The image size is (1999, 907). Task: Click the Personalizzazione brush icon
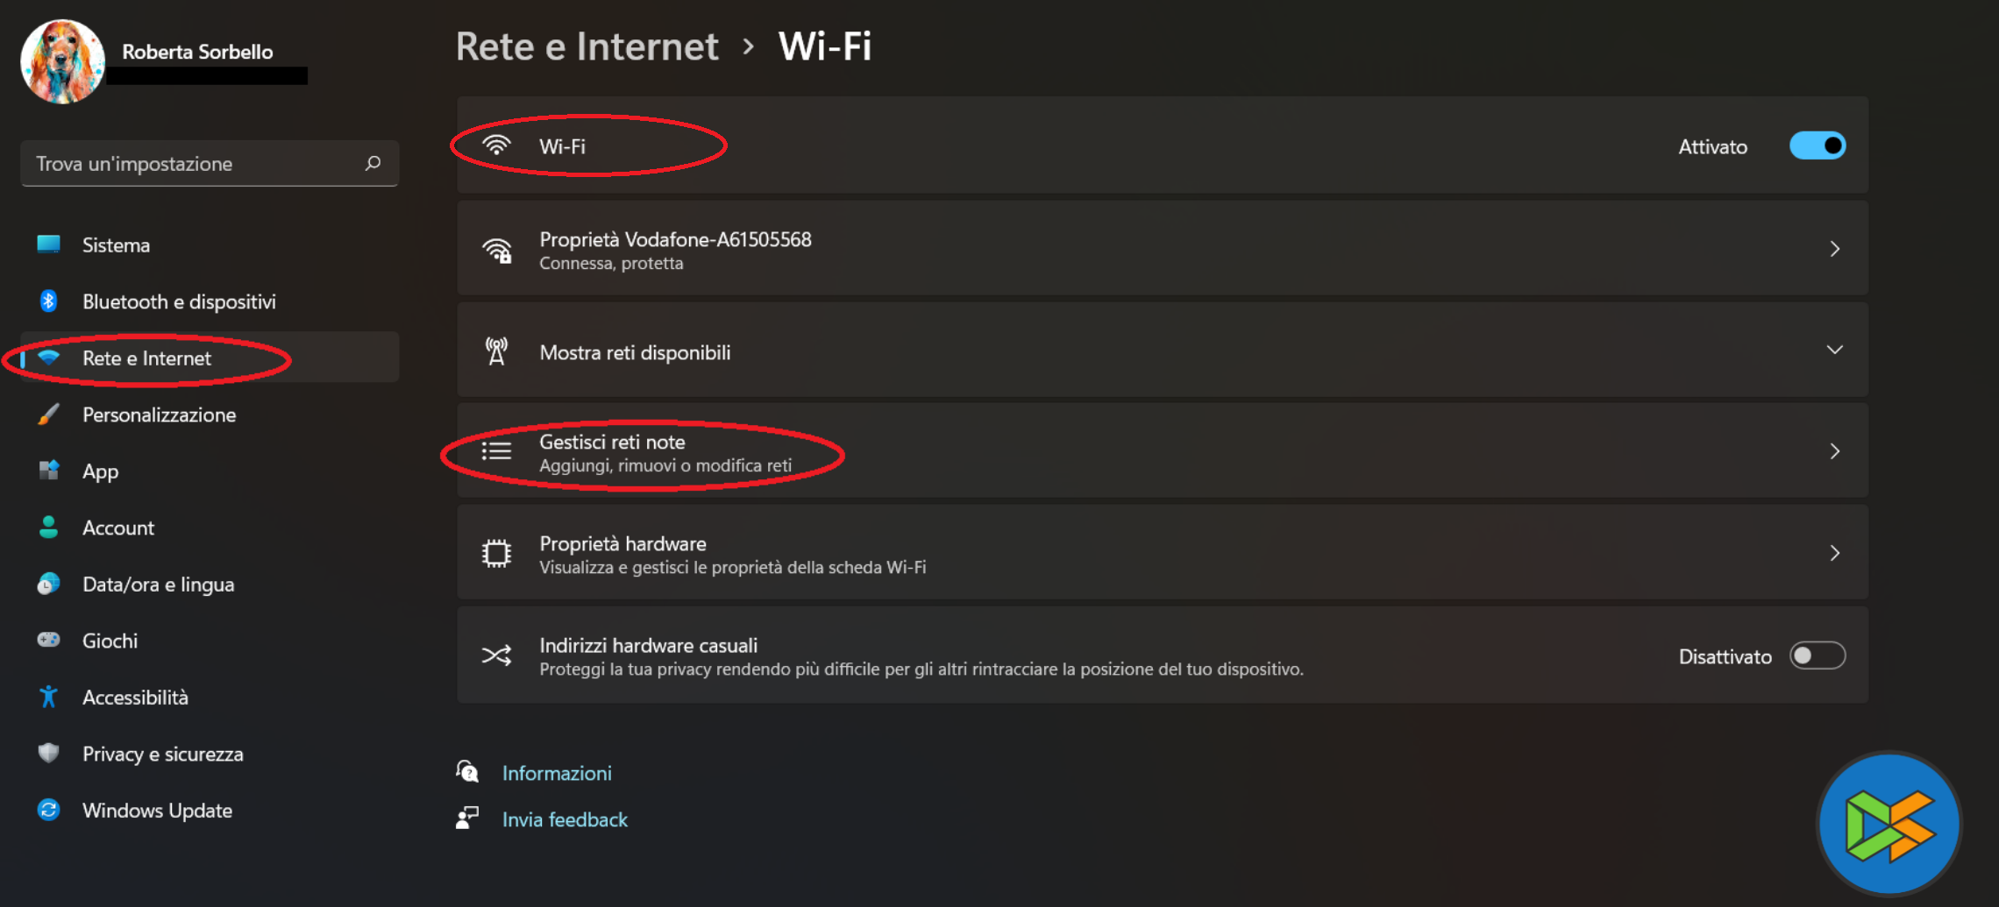(48, 415)
